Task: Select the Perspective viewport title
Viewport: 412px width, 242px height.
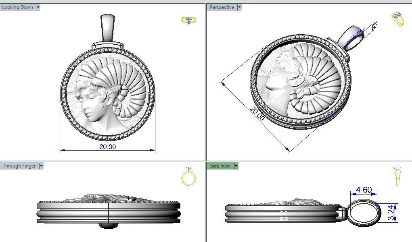Action: [x=222, y=7]
